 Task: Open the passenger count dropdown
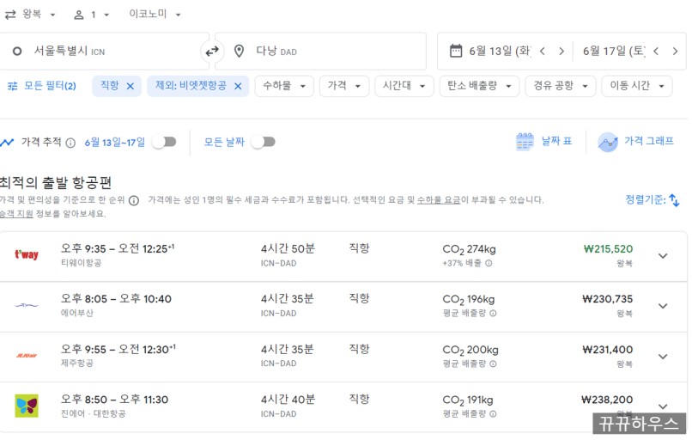91,15
